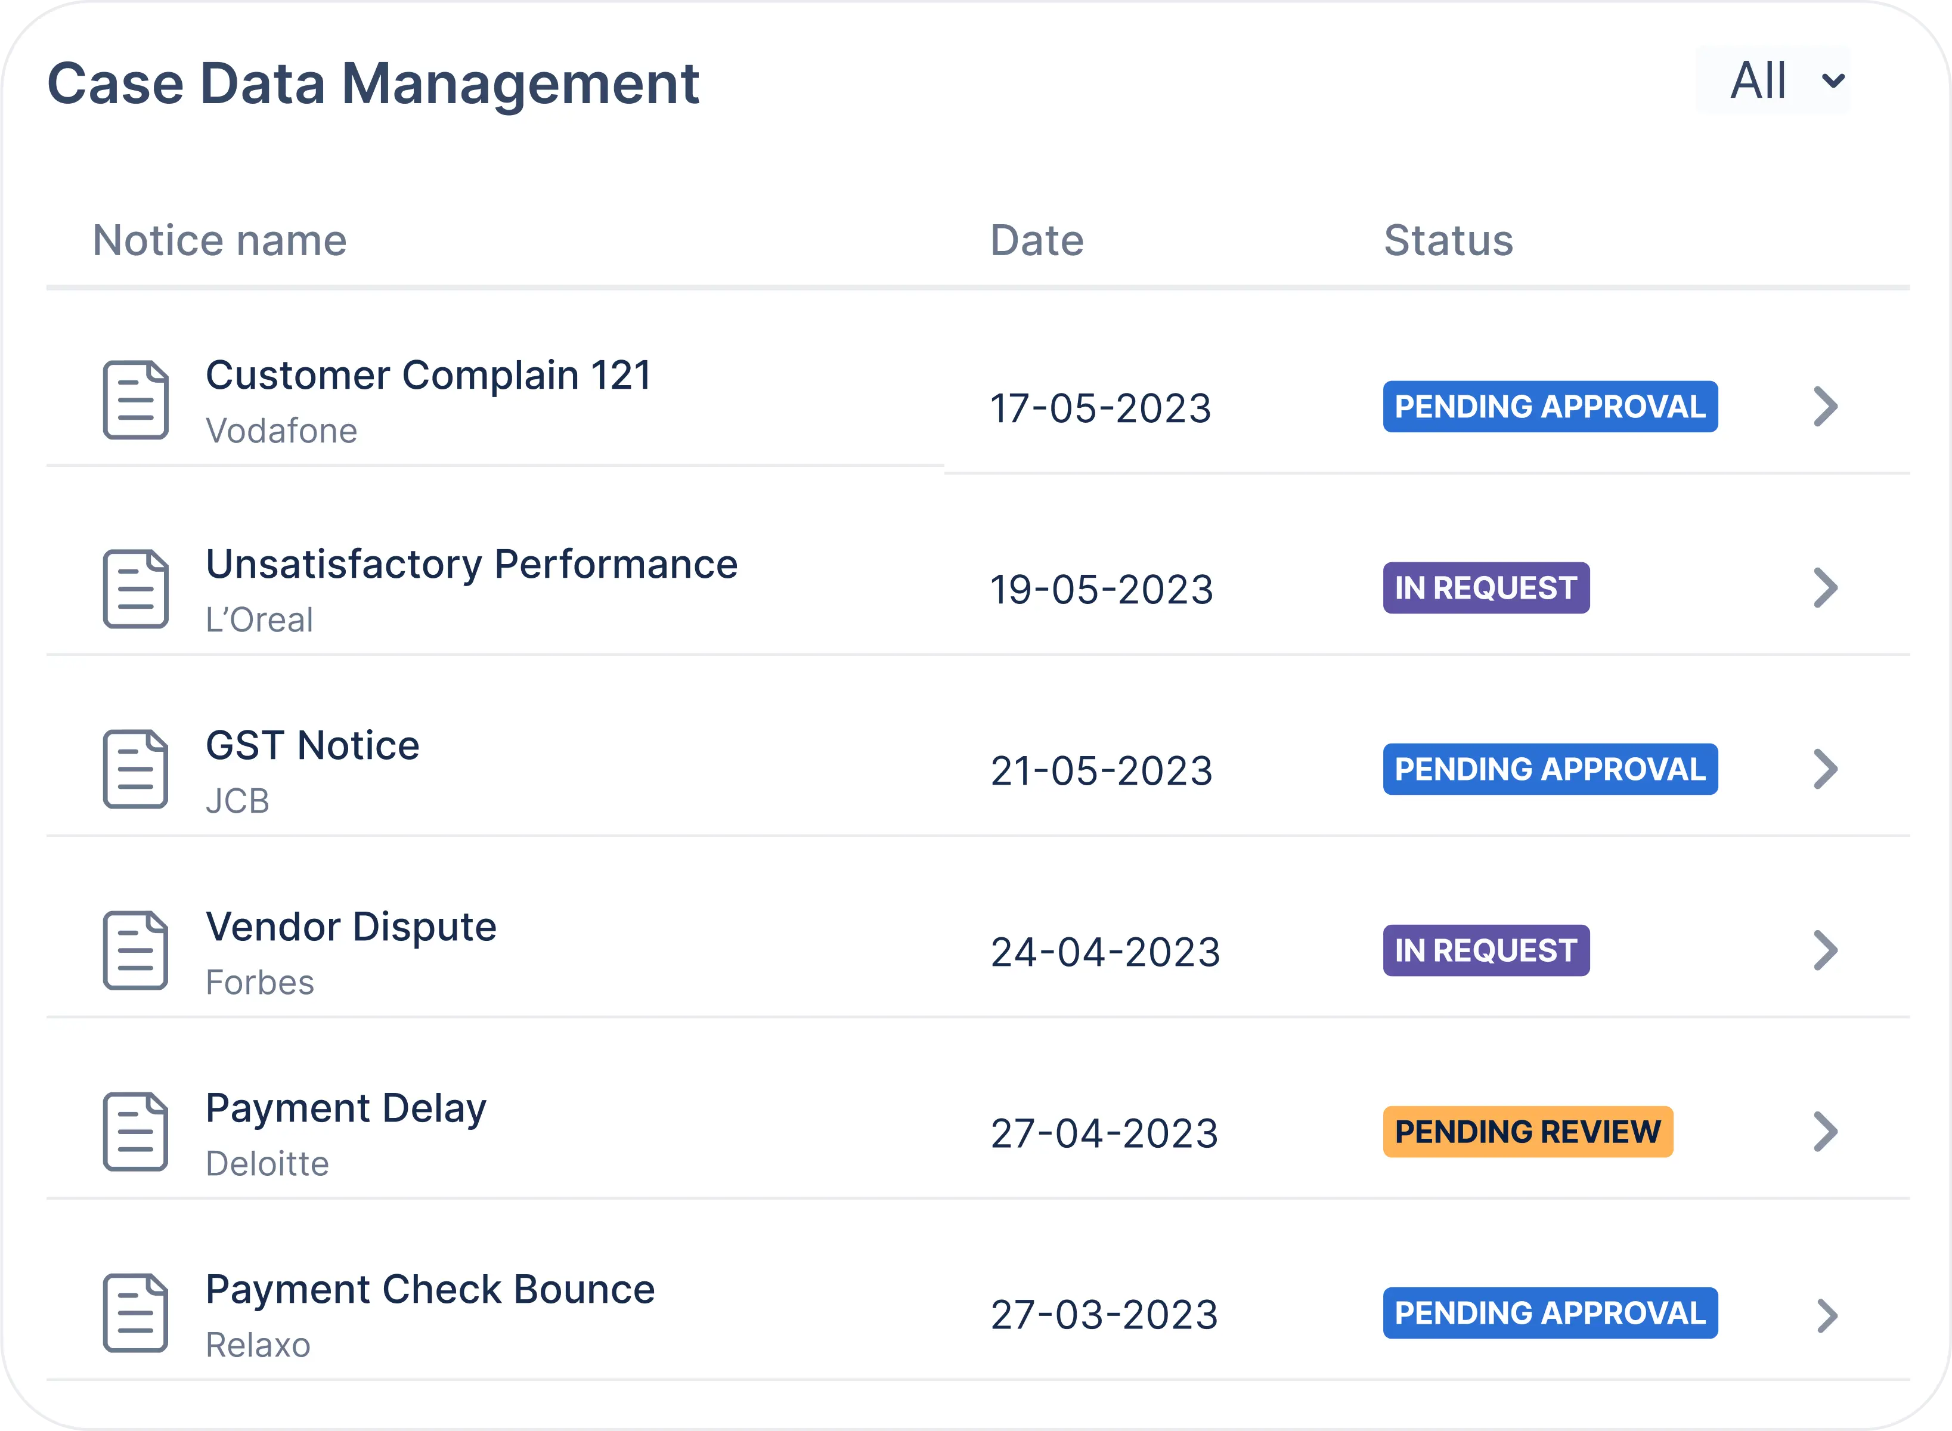
Task: Select the Deloitte company label
Action: 268,1163
